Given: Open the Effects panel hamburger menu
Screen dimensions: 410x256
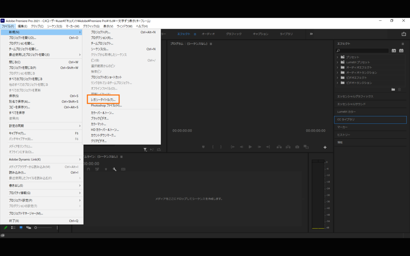Looking at the screenshot, I should pos(403,44).
